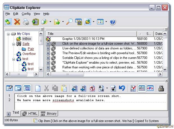Close the clip list panel with X
This screenshot has height=129, width=174.
pos(166,29)
